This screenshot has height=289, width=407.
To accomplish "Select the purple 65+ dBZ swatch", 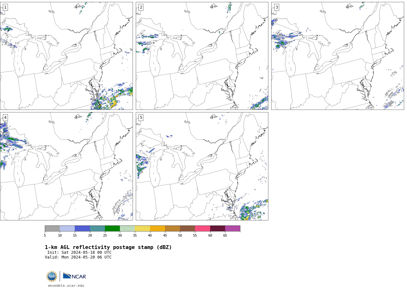I will pos(232,229).
